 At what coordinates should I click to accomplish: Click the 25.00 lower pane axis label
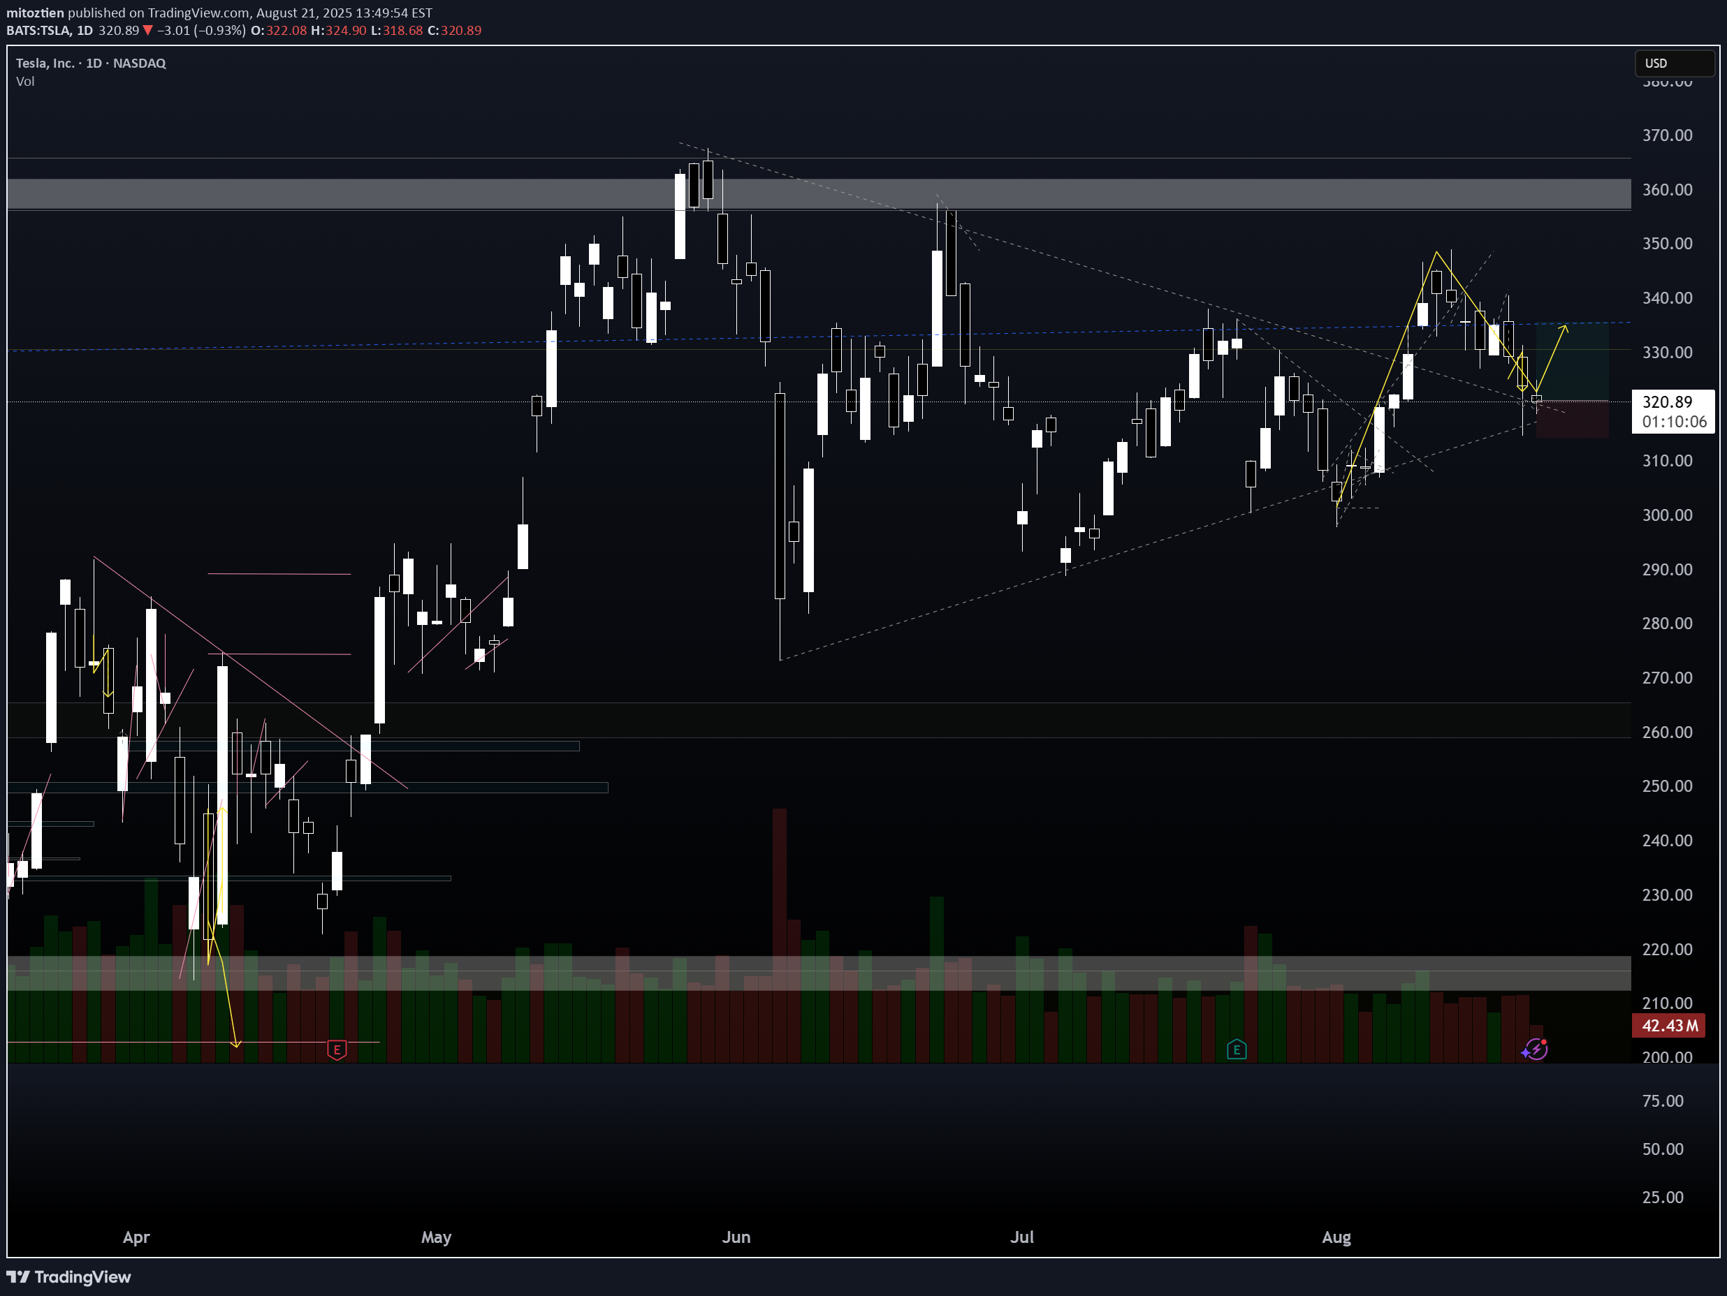click(x=1663, y=1197)
